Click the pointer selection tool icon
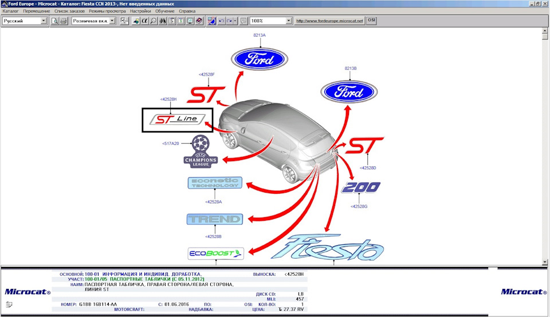The width and height of the screenshot is (550, 317). tap(124, 21)
